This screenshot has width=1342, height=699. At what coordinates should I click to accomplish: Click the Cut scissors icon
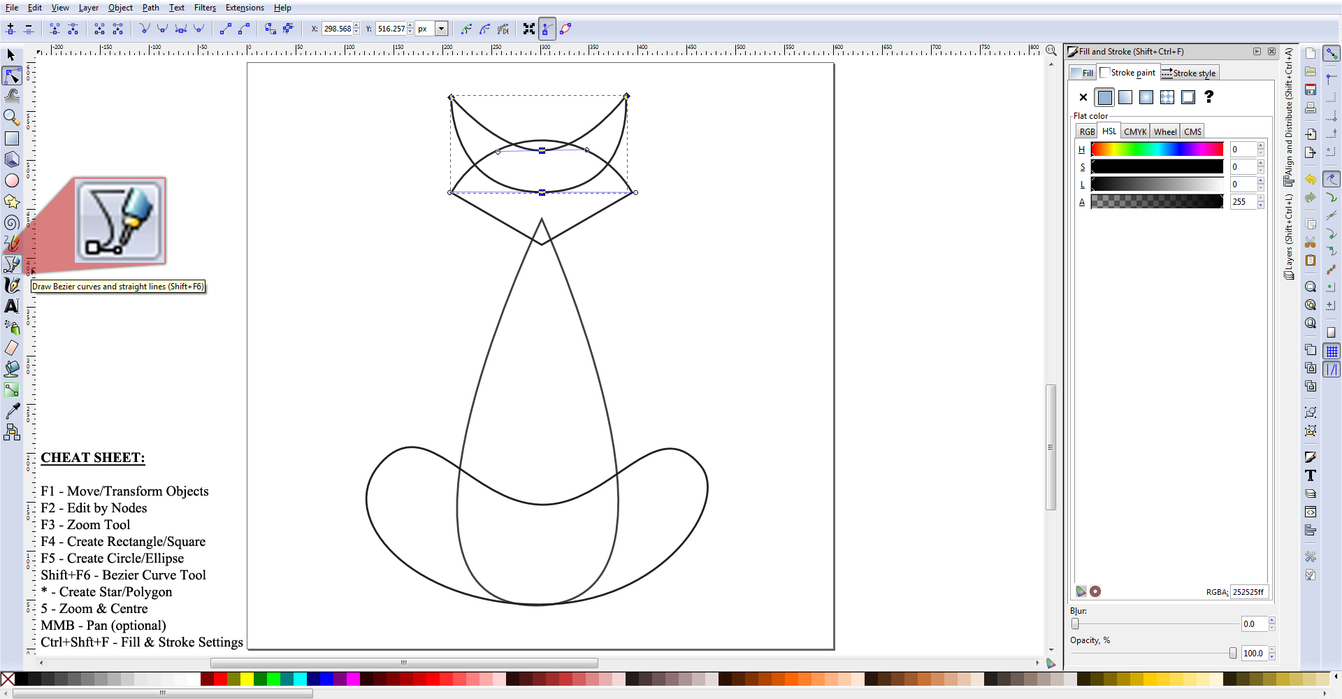click(x=1311, y=242)
